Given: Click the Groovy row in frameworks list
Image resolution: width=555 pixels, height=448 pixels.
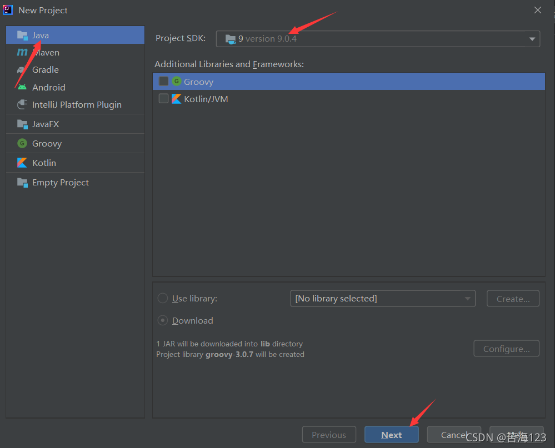Looking at the screenshot, I should [x=349, y=81].
